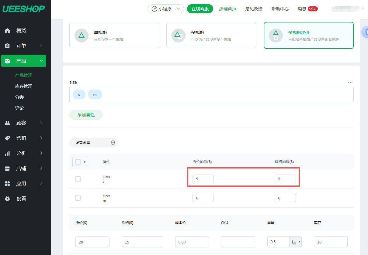Select the 多规格 specification option
This screenshot has width=368, height=255.
[211, 35]
